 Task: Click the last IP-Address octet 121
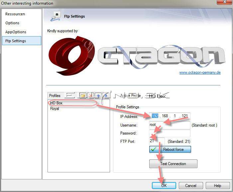point(185,116)
